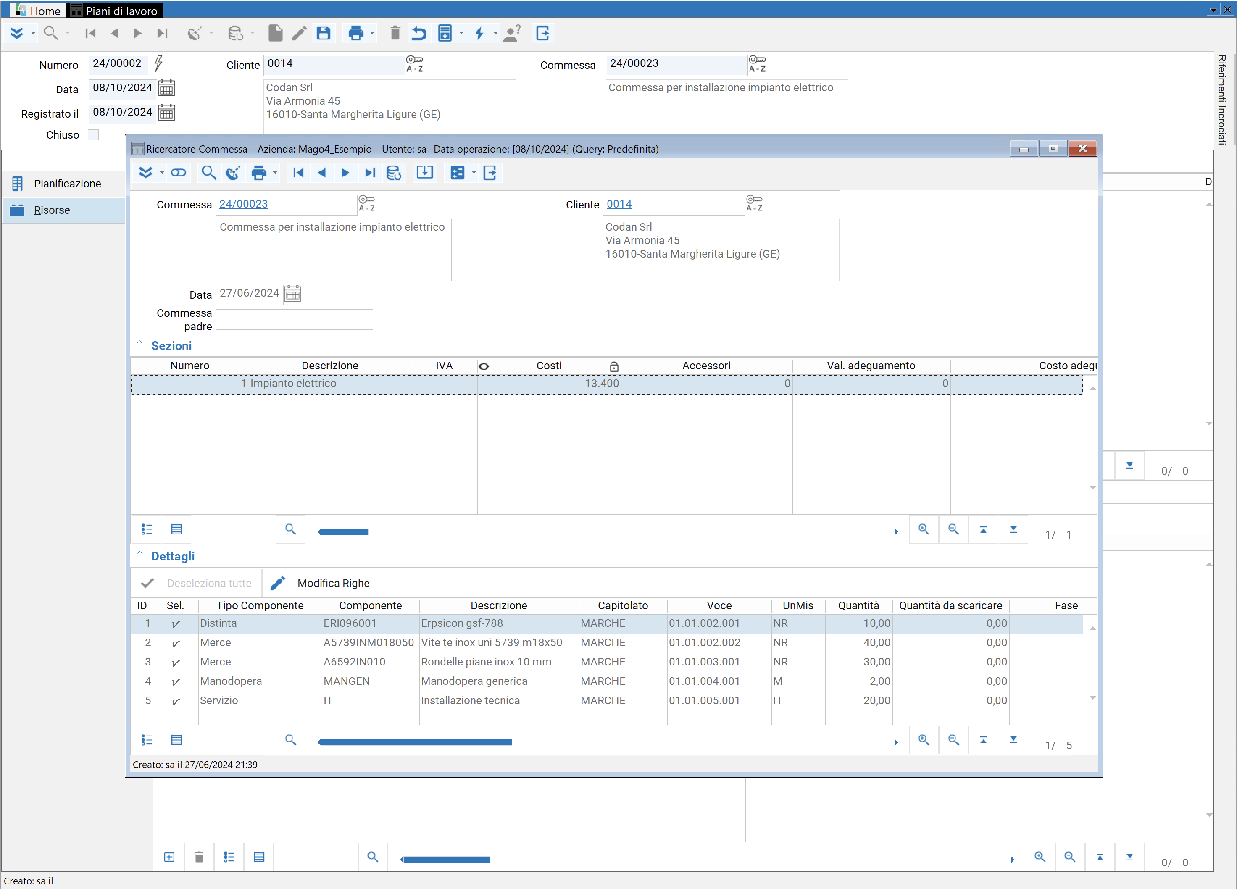Open the double-chevron dropdown in main toolbar
The width and height of the screenshot is (1237, 889).
(x=32, y=33)
